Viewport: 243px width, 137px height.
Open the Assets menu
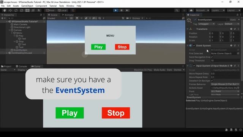16,6
